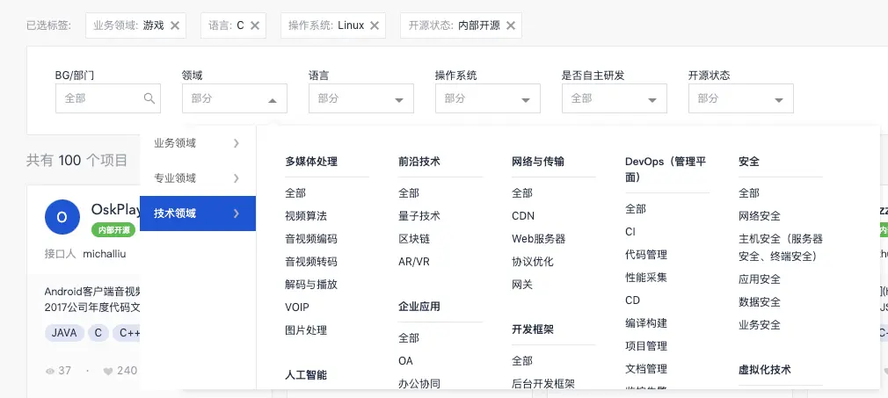Click the 技术领域 chevron arrow
This screenshot has height=398, width=888.
click(x=237, y=213)
